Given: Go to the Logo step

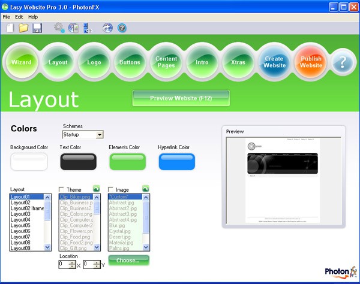Looking at the screenshot, I should point(94,62).
